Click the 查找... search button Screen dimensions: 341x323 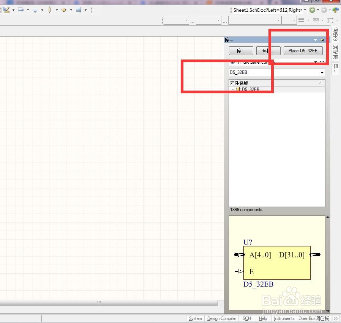268,51
